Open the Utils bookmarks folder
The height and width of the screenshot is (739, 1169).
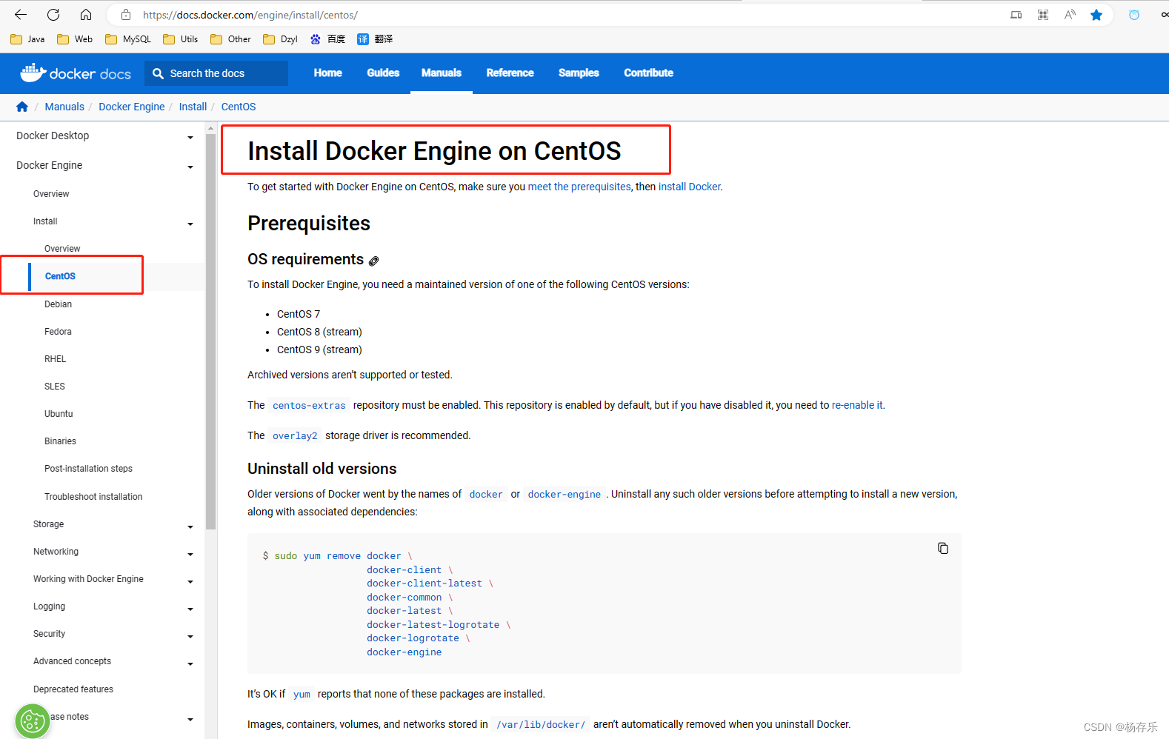tap(181, 39)
